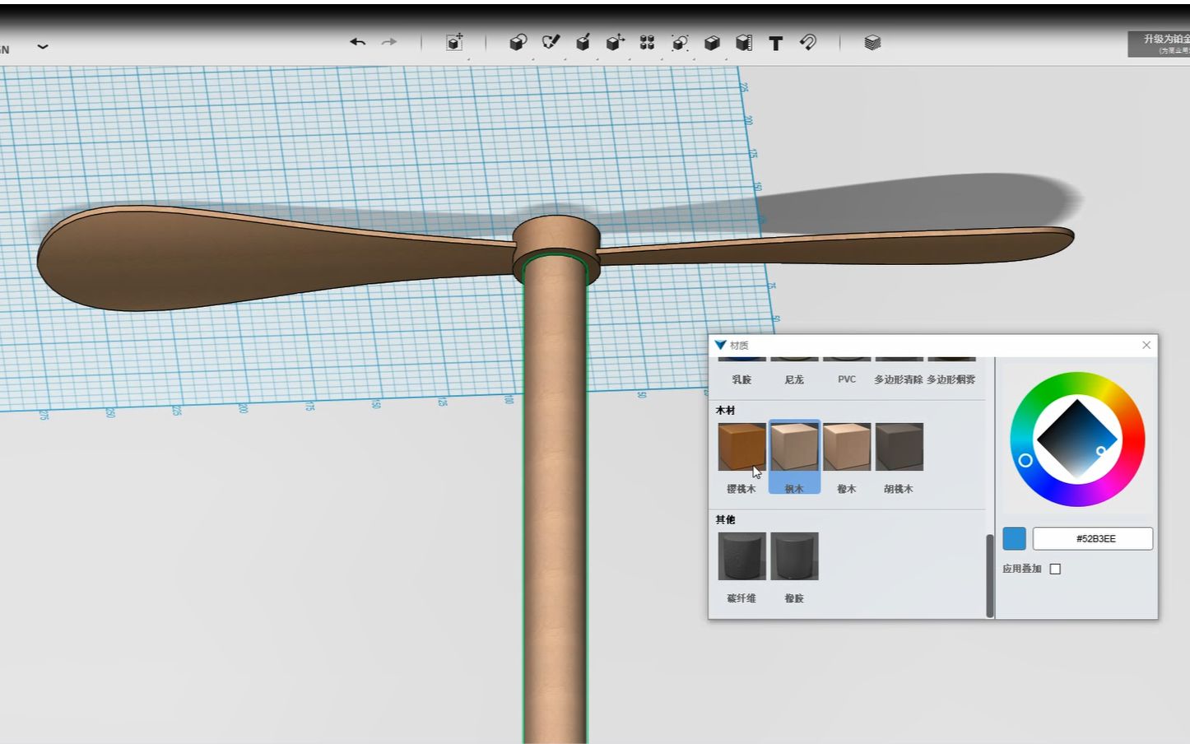Click the Undo arrow in the toolbar

pyautogui.click(x=357, y=42)
